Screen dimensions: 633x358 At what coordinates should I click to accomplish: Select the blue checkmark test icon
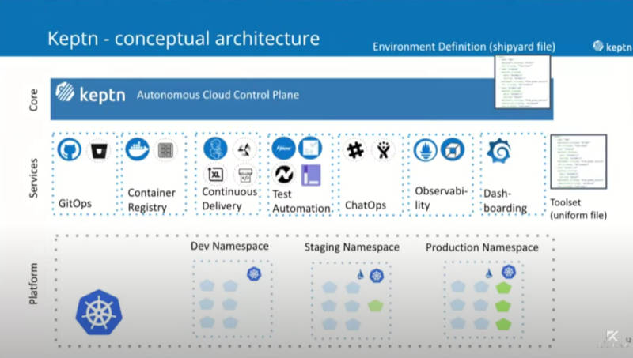coord(310,148)
